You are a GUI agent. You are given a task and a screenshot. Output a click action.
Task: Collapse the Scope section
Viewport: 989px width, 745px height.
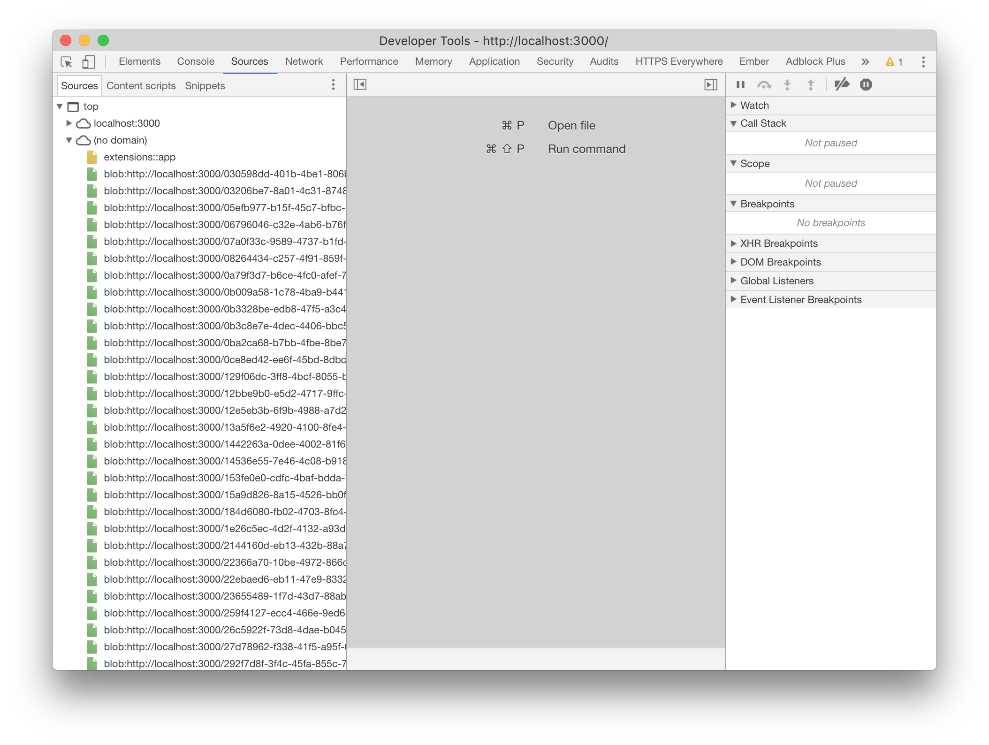tap(733, 163)
